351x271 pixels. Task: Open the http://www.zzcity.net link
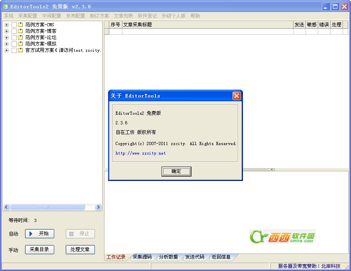click(x=140, y=153)
